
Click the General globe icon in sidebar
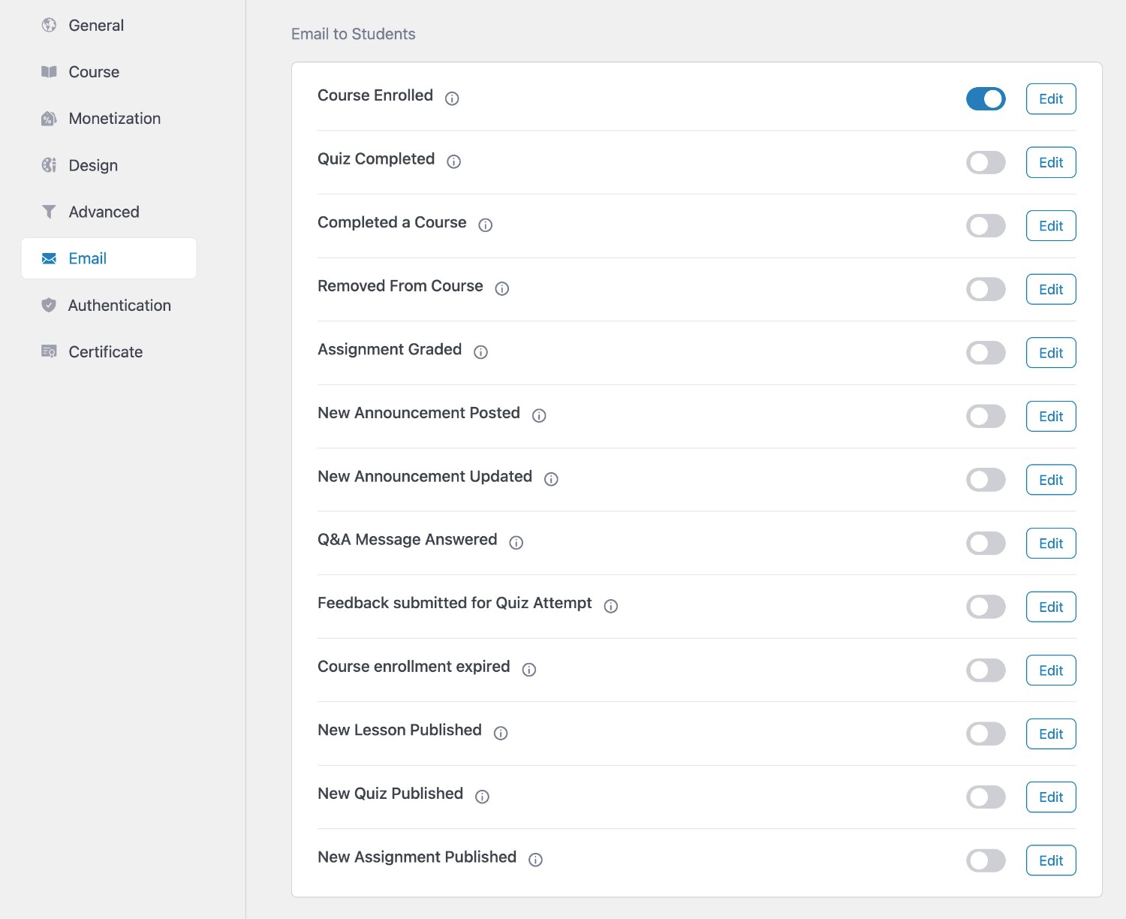(x=49, y=26)
